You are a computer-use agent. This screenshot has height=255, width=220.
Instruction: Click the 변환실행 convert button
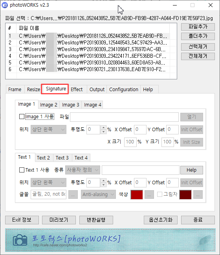[x=96, y=220]
